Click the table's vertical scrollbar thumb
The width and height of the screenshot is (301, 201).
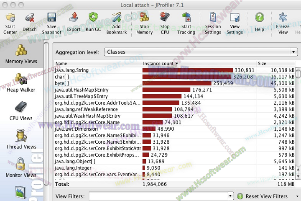(x=298, y=73)
